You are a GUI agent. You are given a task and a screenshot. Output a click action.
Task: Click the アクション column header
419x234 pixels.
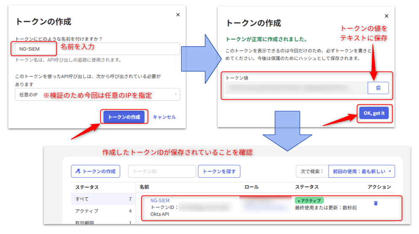379,187
